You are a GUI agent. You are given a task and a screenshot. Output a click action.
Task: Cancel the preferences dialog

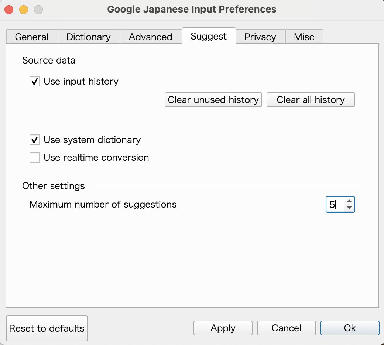click(x=287, y=328)
